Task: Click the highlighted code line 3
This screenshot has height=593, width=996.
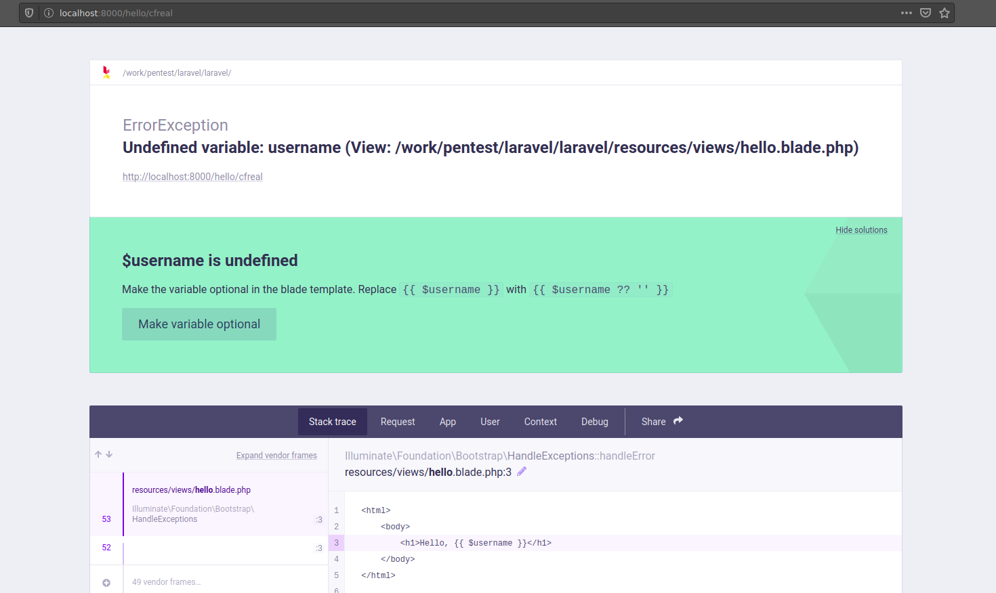Action: pos(615,543)
